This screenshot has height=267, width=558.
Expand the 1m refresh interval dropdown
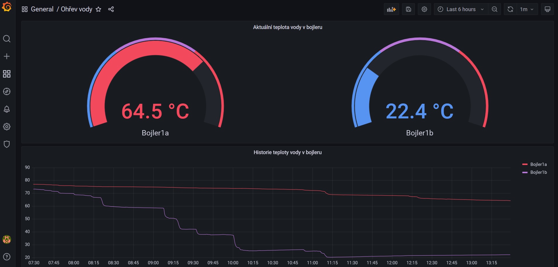(x=527, y=9)
